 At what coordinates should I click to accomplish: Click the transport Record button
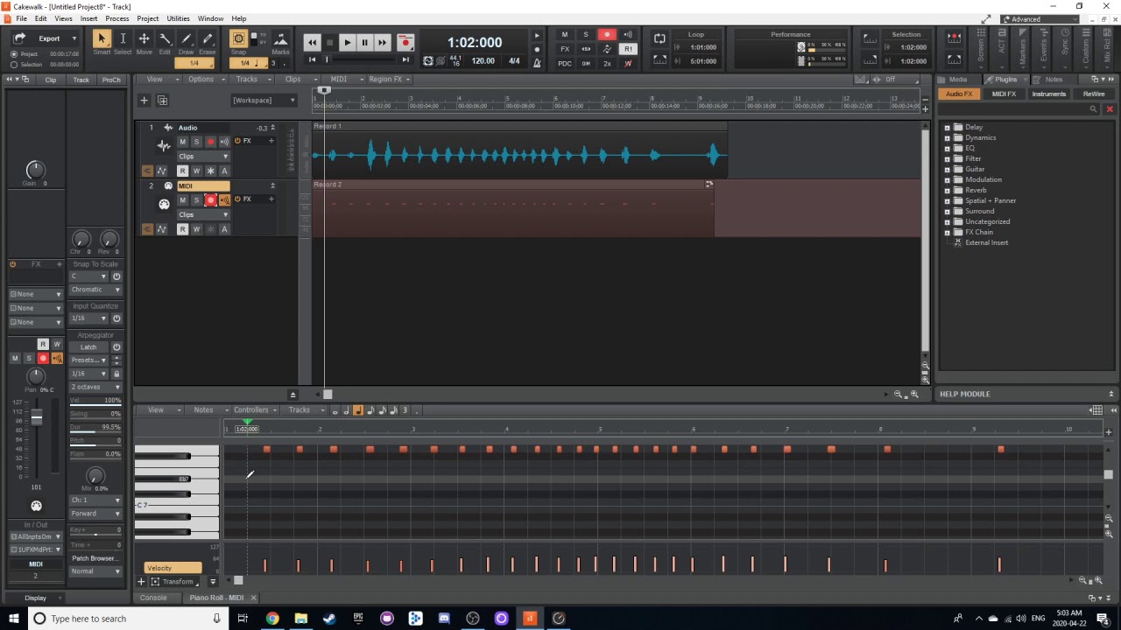(x=405, y=42)
